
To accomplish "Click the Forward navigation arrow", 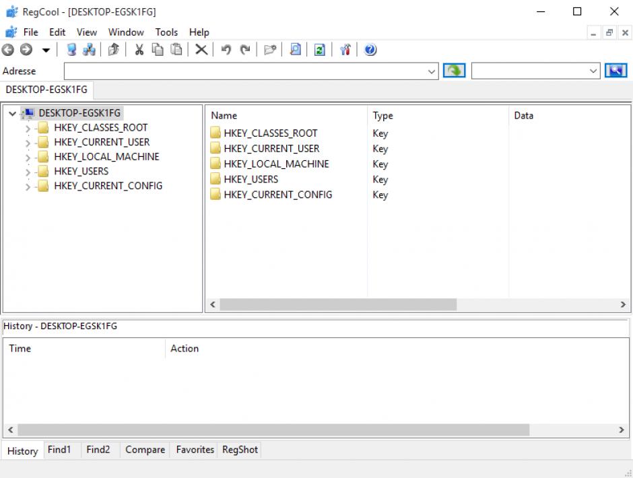I will click(x=26, y=50).
